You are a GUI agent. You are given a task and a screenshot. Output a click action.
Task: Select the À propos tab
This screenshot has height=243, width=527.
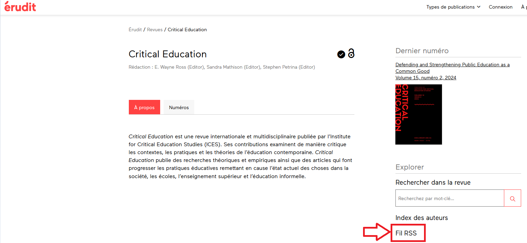point(144,107)
